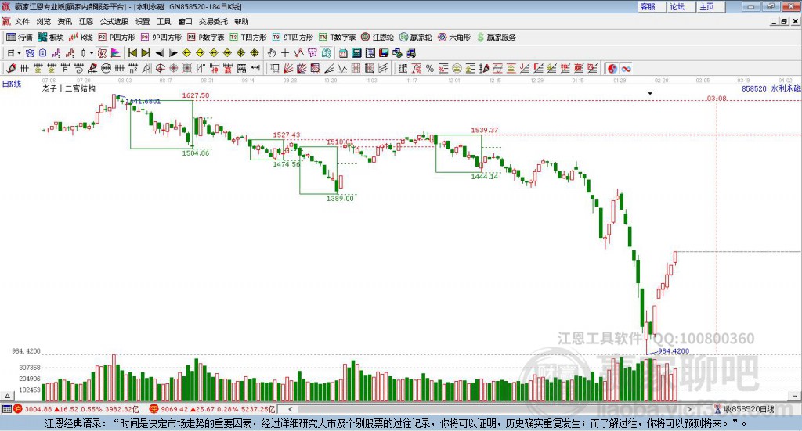This screenshot has height=431, width=802.
Task: Open the 9T四方形 tool
Action: coord(293,38)
